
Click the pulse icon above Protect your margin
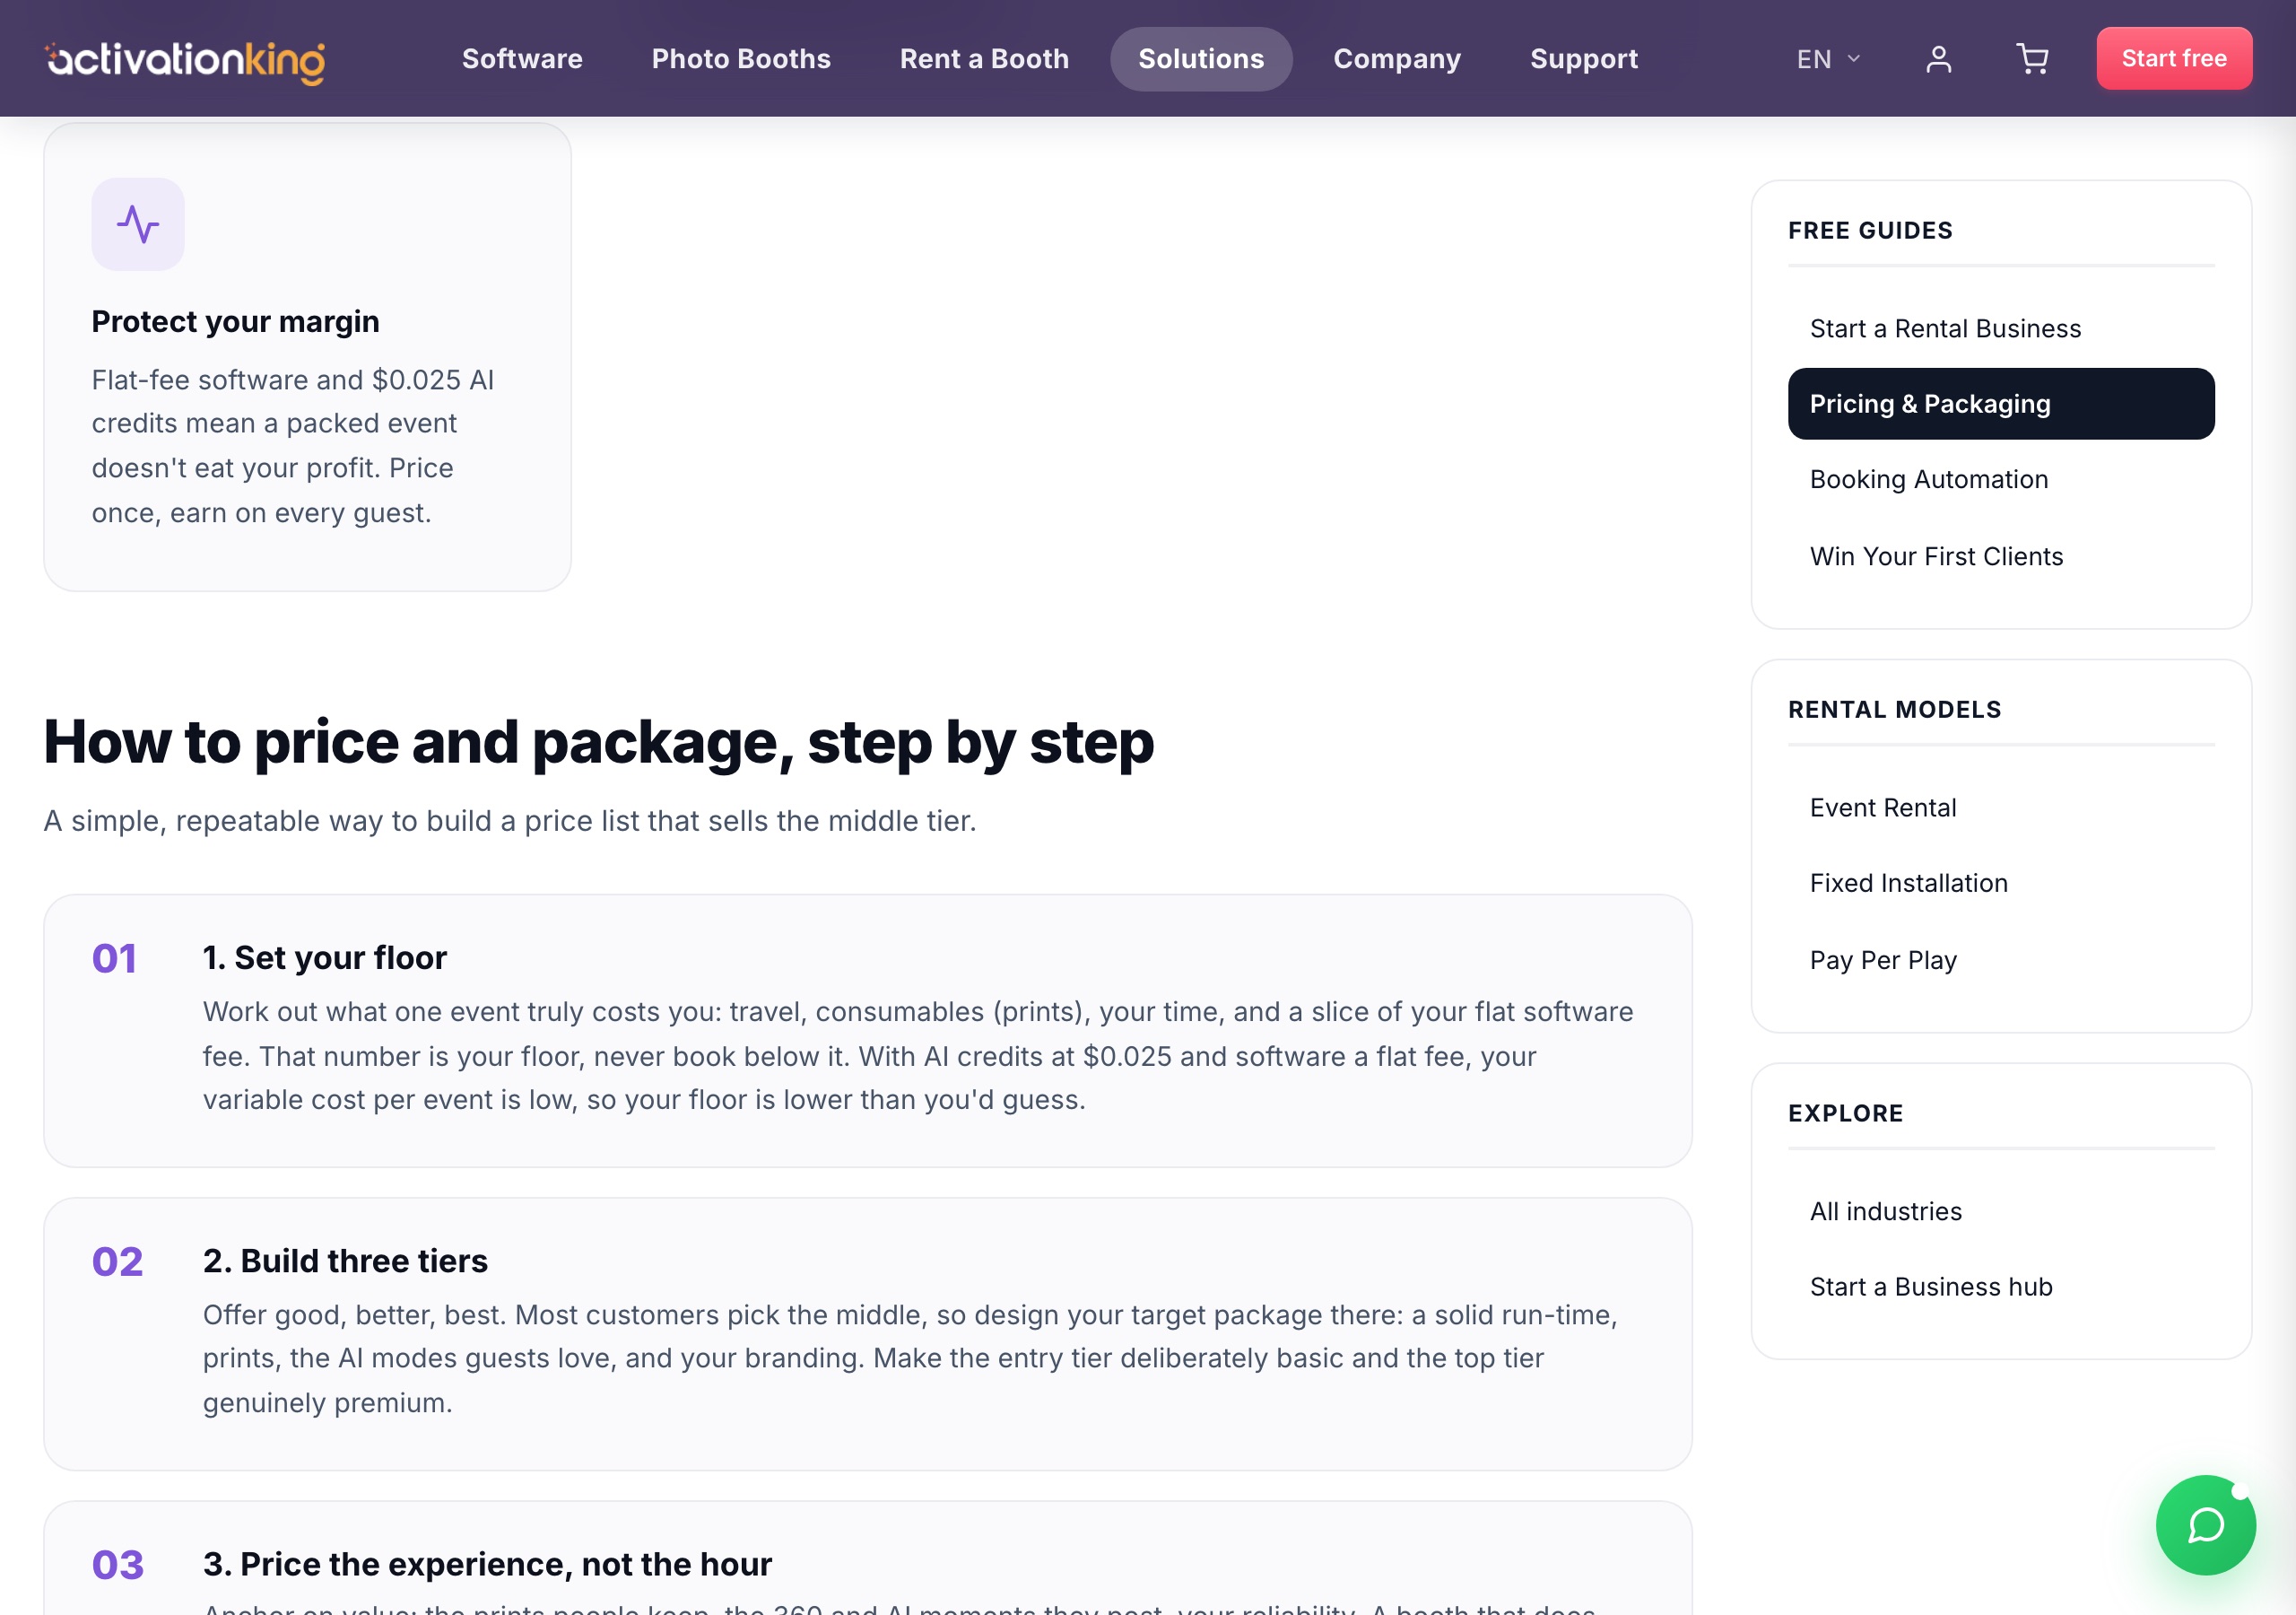[x=138, y=224]
